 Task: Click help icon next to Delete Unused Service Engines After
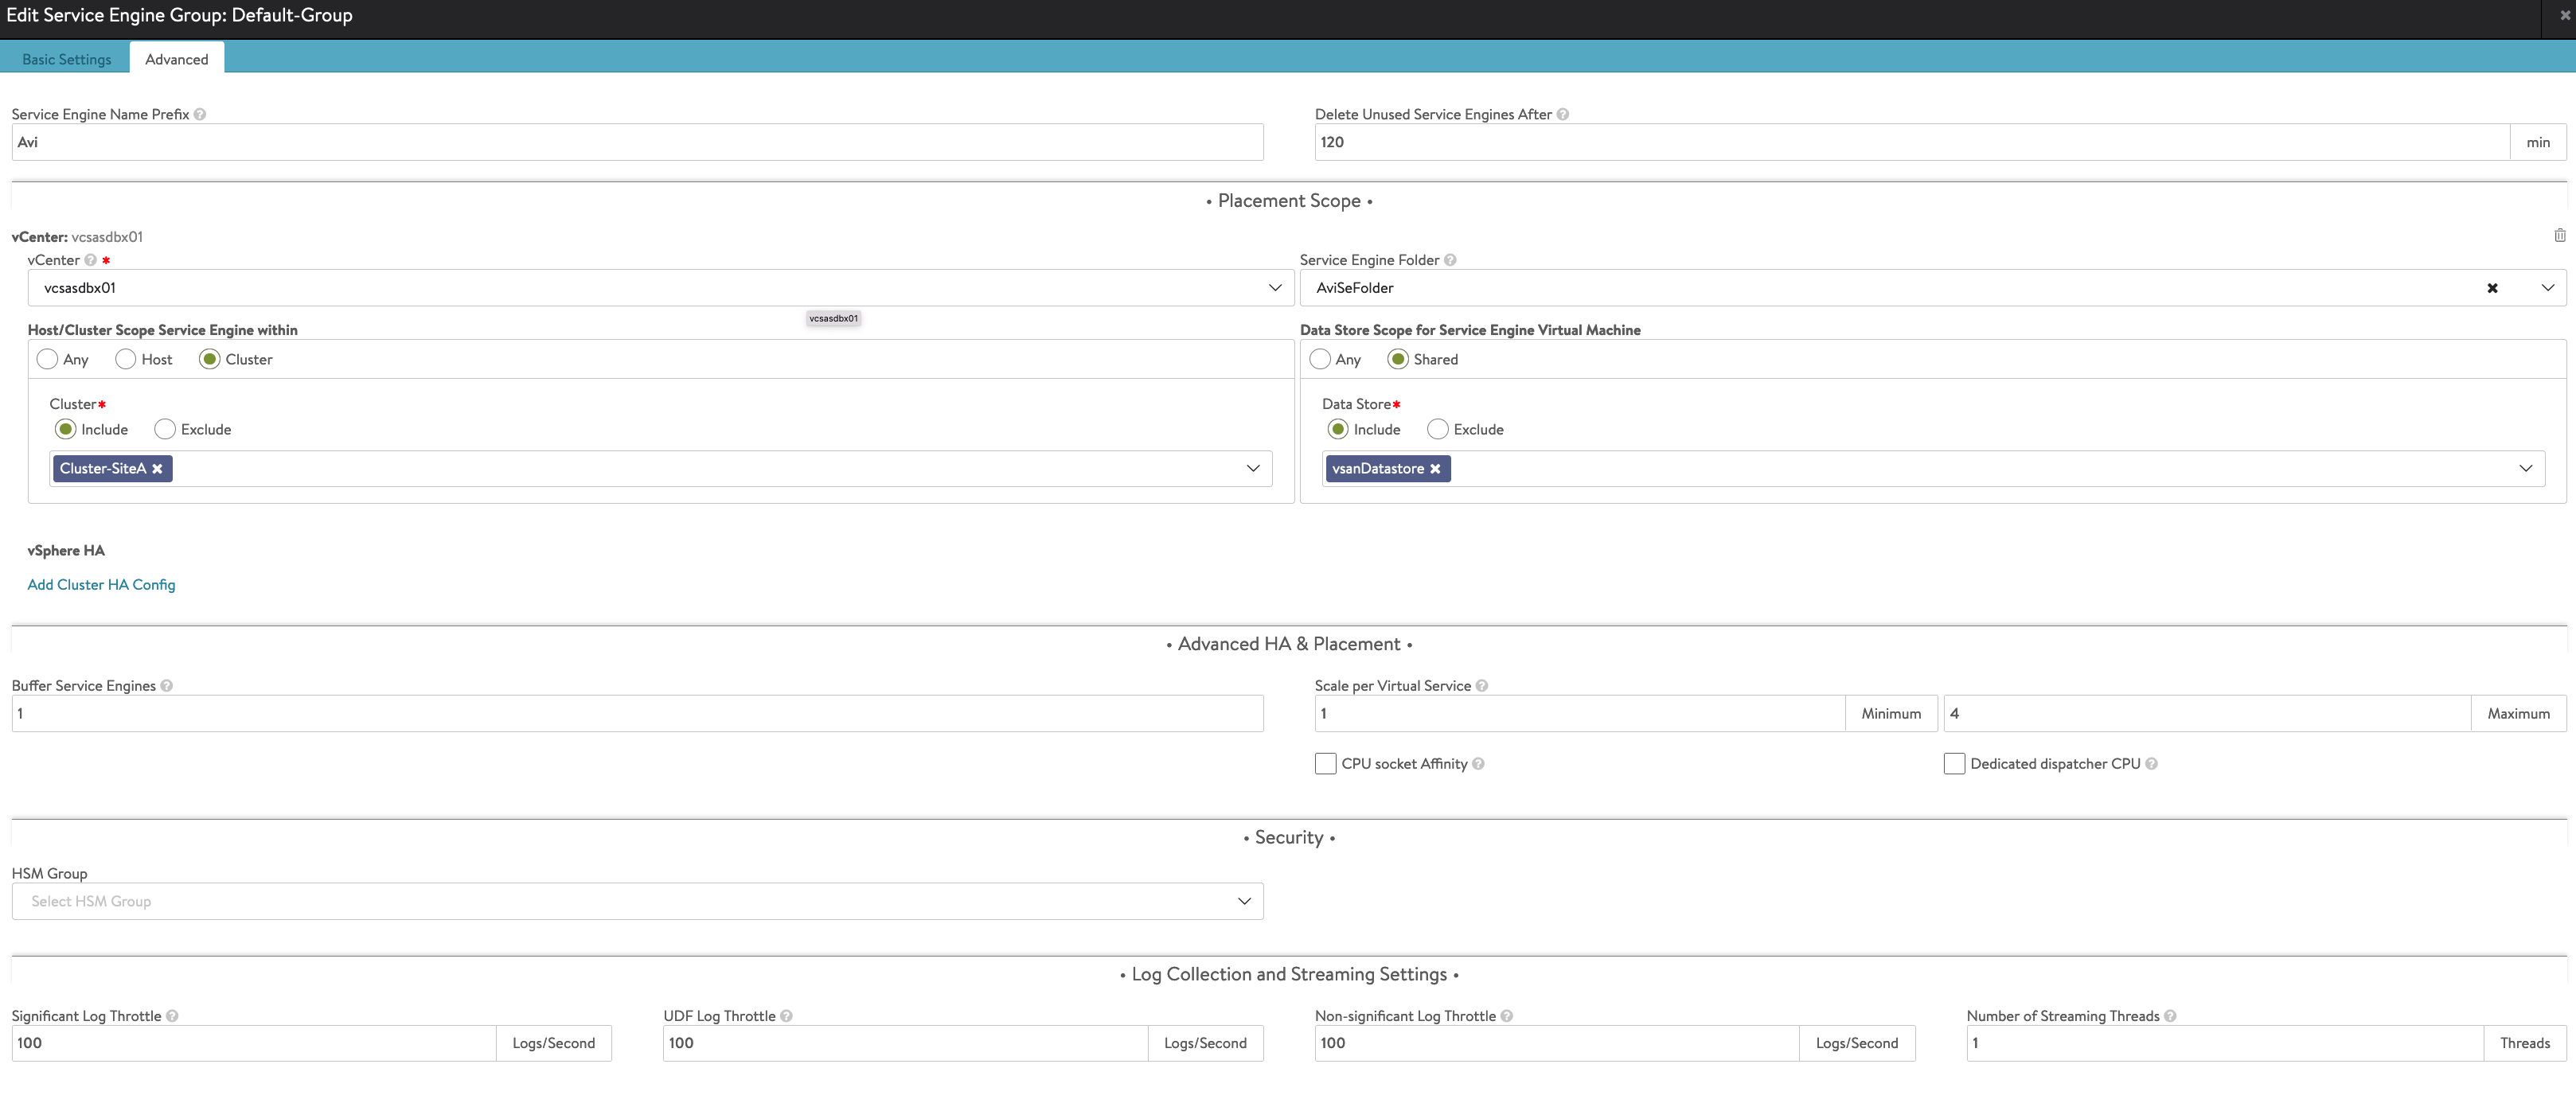[x=1562, y=115]
